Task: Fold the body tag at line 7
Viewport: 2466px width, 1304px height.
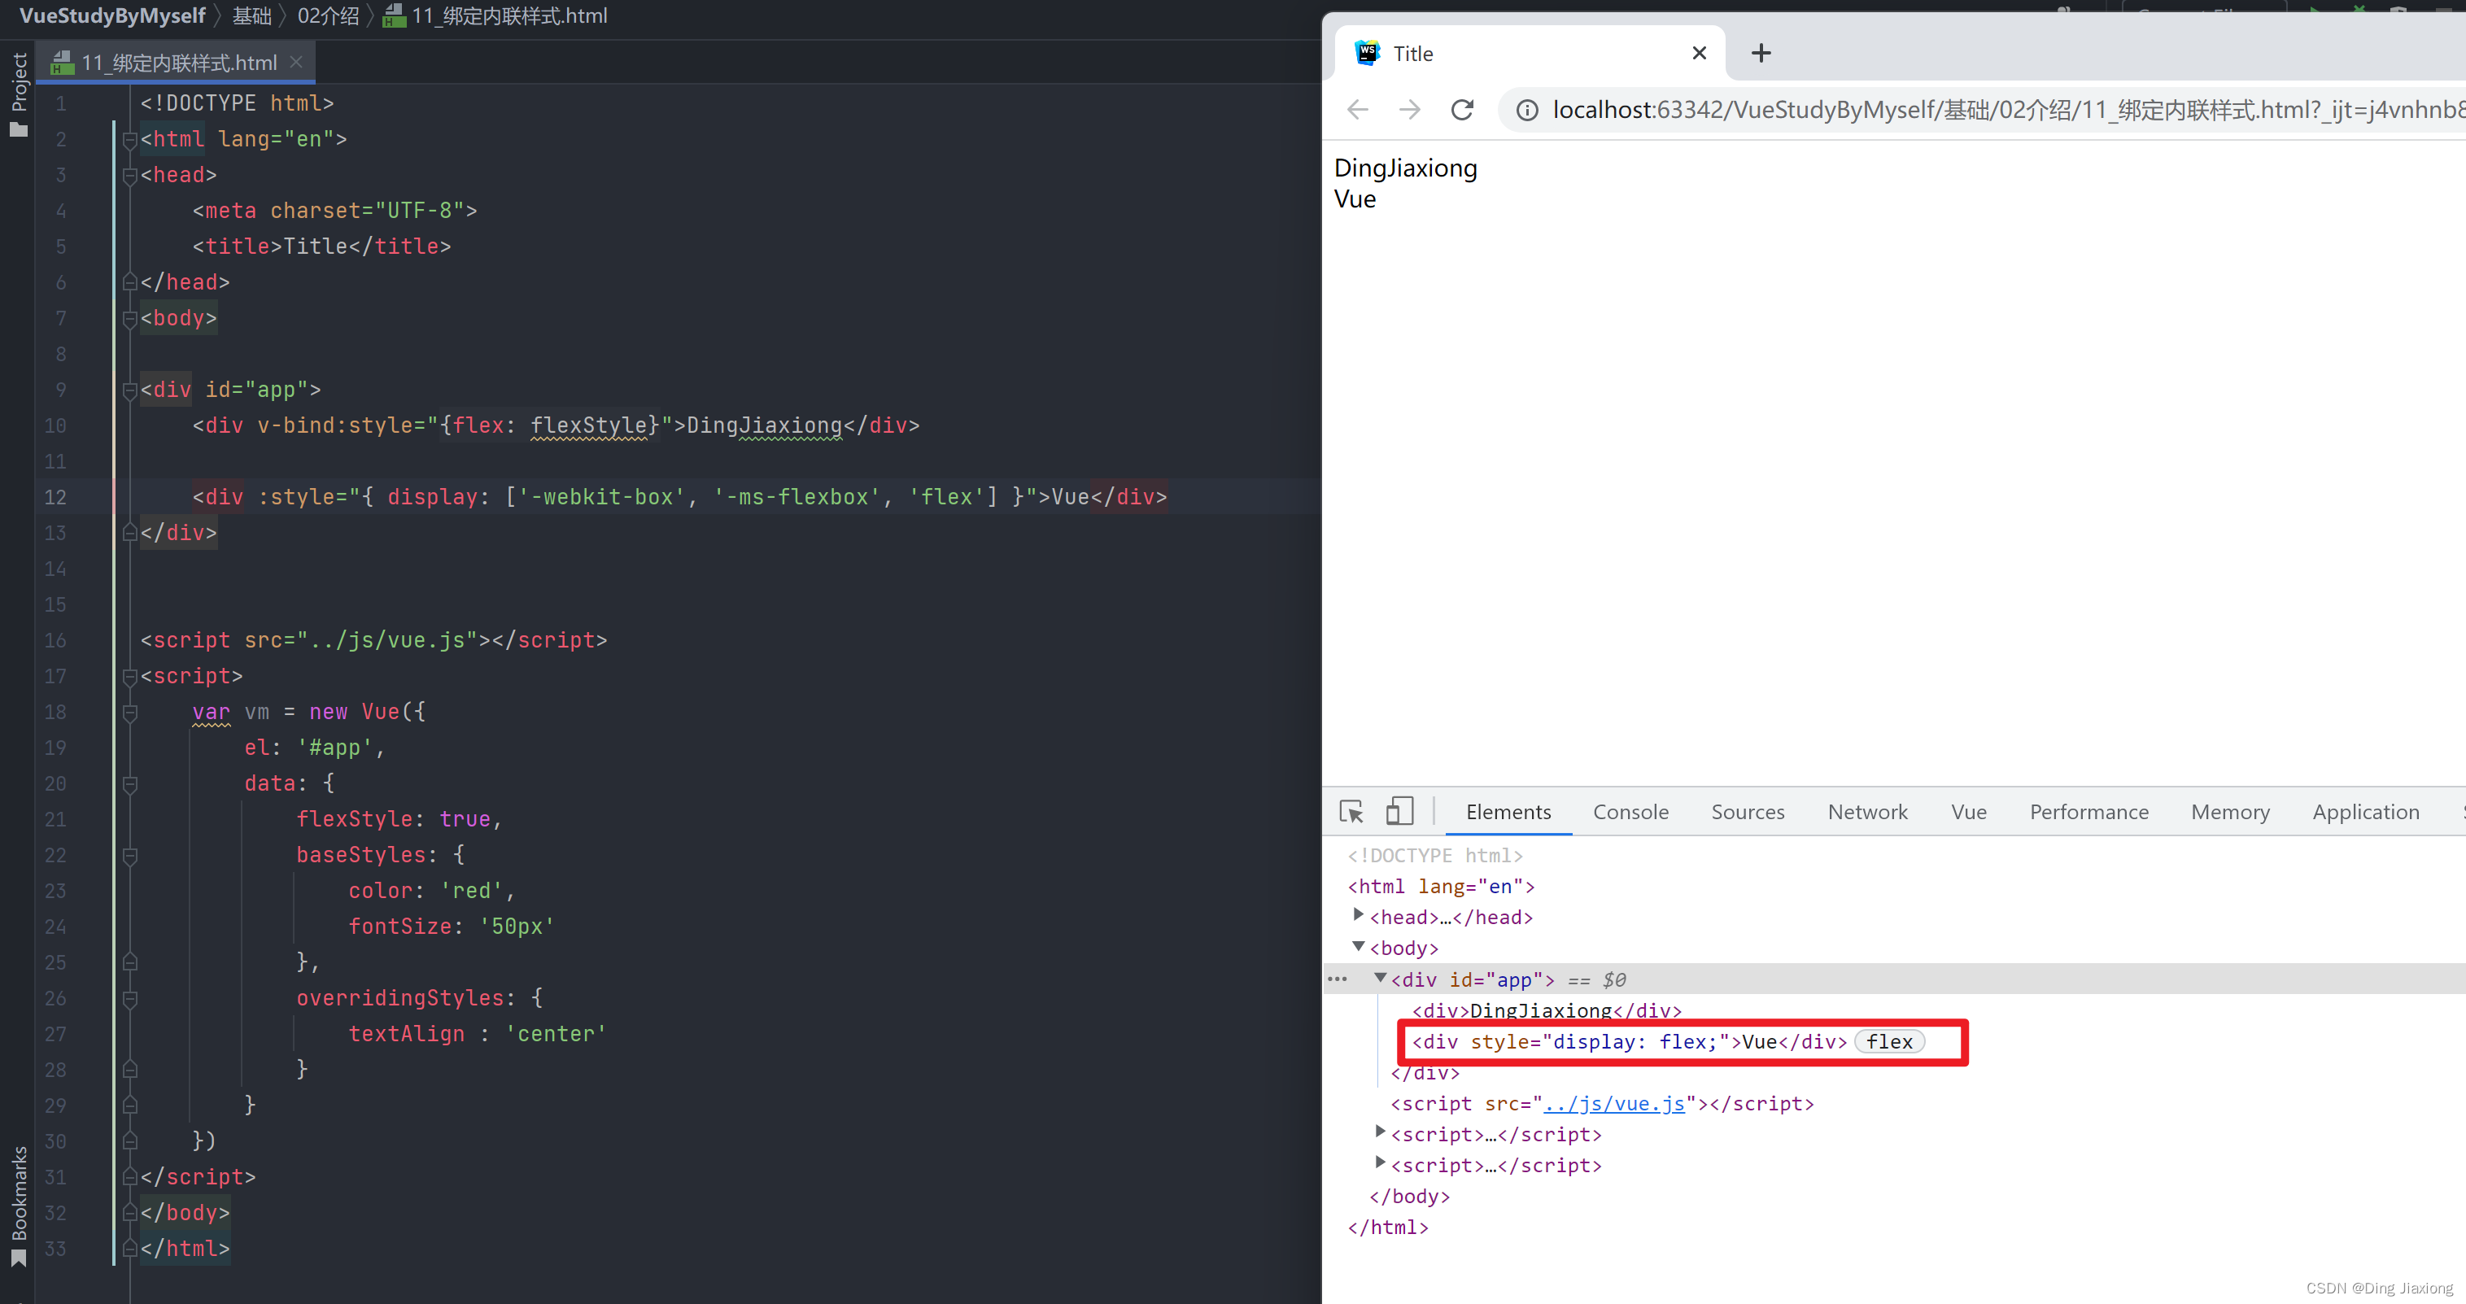Action: 130,319
